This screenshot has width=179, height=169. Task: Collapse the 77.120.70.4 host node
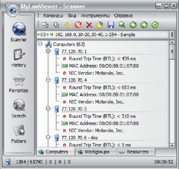point(48,80)
